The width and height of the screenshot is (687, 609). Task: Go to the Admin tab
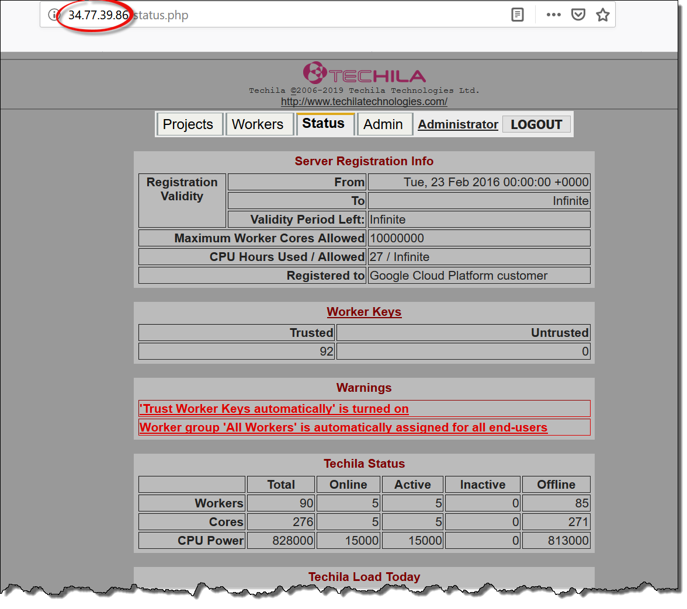click(x=383, y=124)
